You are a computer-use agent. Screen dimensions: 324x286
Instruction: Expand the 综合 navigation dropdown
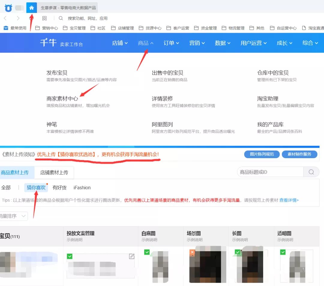point(308,43)
